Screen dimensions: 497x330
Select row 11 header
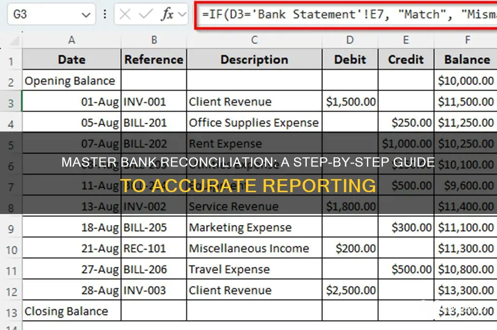tap(11, 270)
